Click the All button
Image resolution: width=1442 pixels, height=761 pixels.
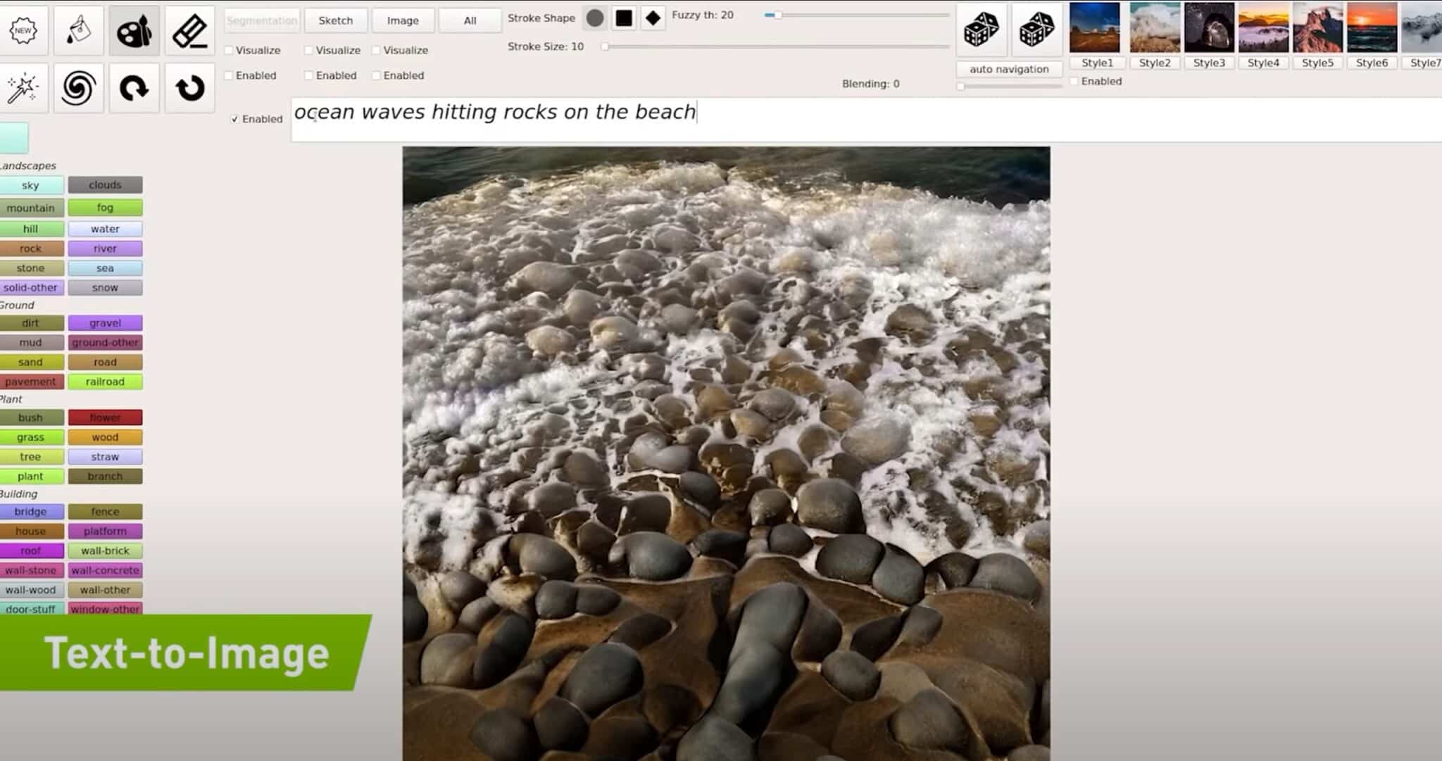[x=470, y=20]
